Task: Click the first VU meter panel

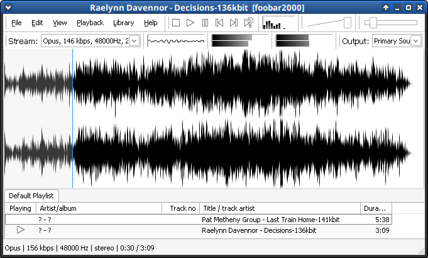Action: pos(240,41)
